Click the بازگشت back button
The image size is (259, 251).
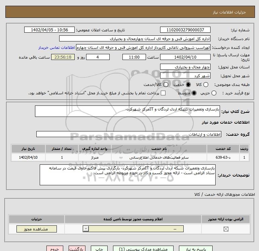[x=77, y=249]
